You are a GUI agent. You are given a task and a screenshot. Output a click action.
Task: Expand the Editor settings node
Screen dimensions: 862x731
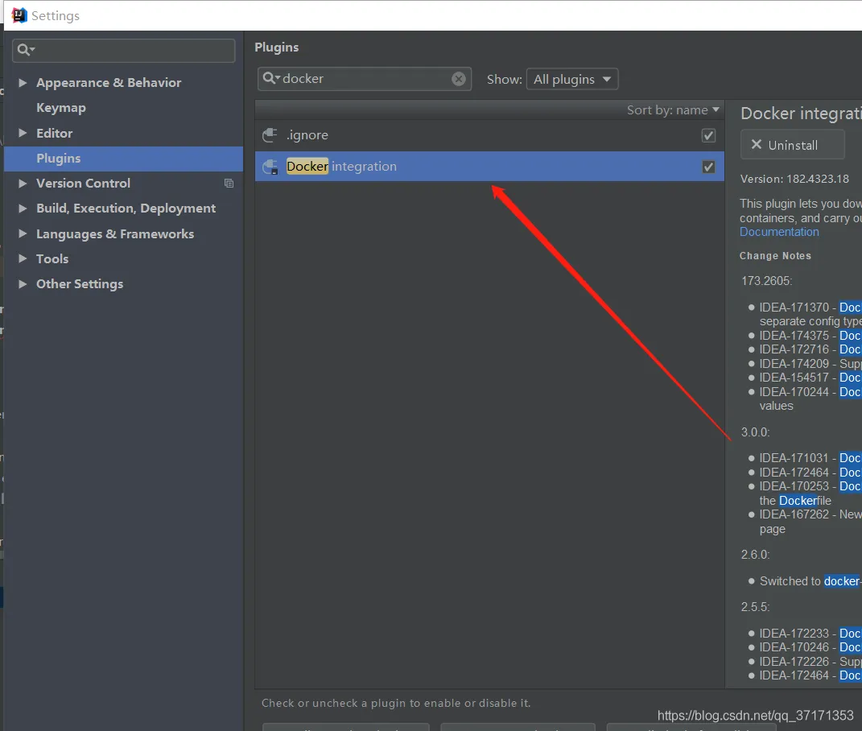click(23, 133)
